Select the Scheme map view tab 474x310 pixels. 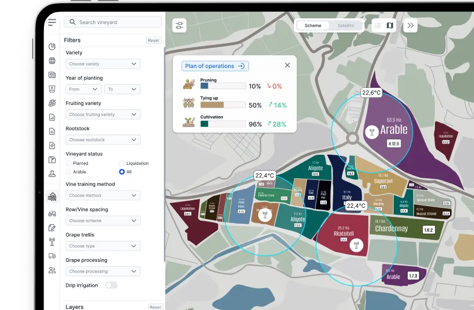coord(313,25)
